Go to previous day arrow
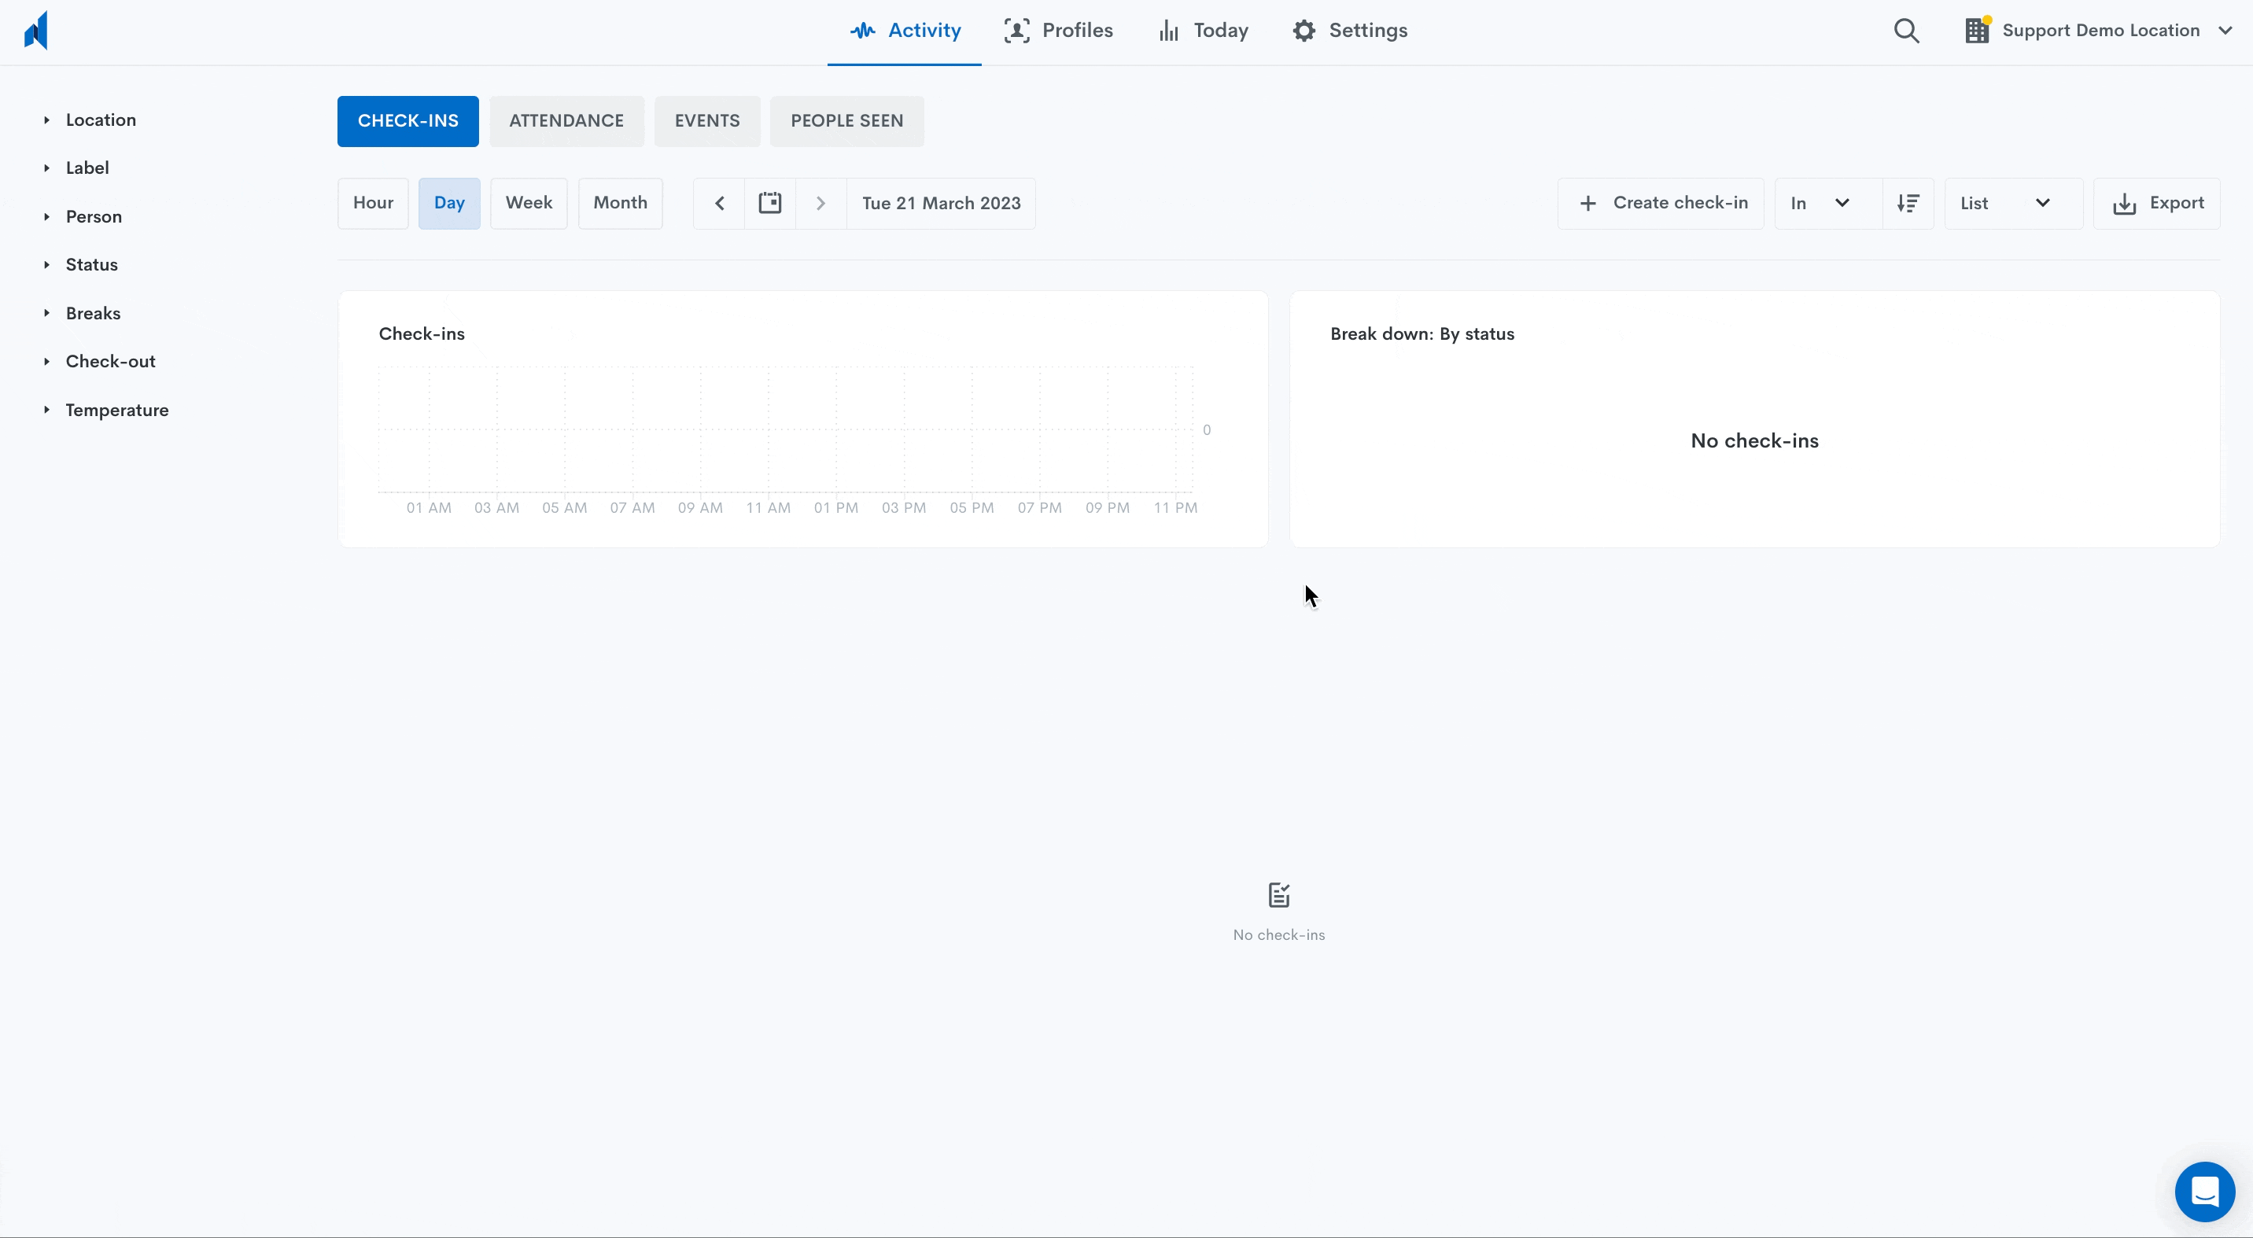The height and width of the screenshot is (1238, 2253). pos(719,204)
